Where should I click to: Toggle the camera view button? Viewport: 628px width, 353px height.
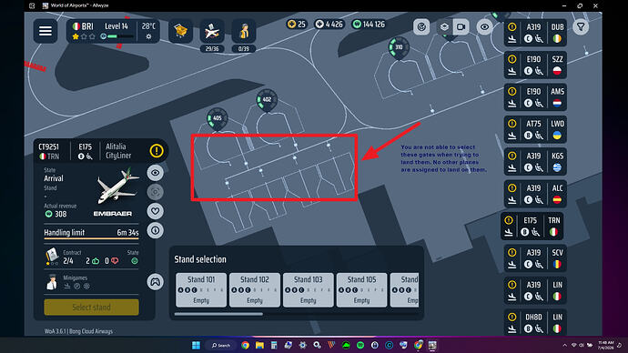(x=461, y=26)
